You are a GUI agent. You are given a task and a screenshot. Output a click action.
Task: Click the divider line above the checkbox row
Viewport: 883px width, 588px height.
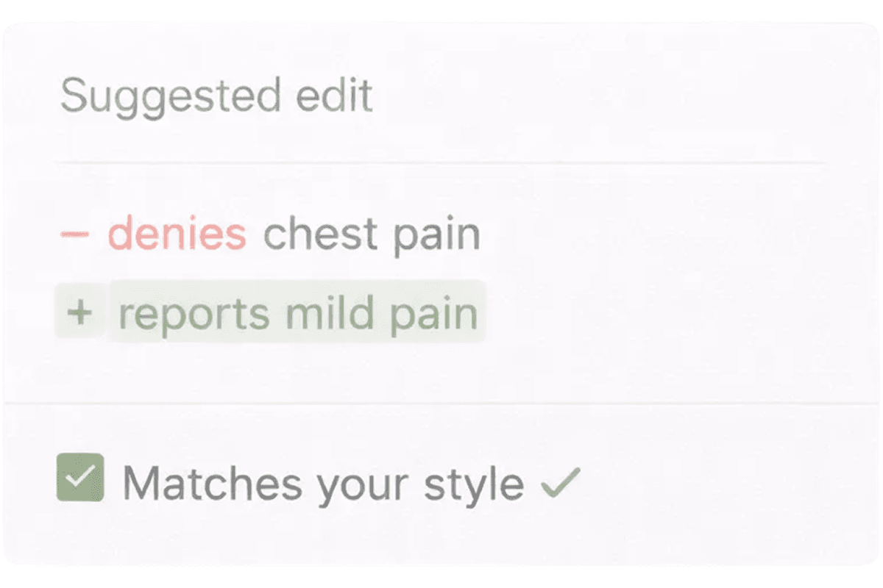[x=441, y=404]
